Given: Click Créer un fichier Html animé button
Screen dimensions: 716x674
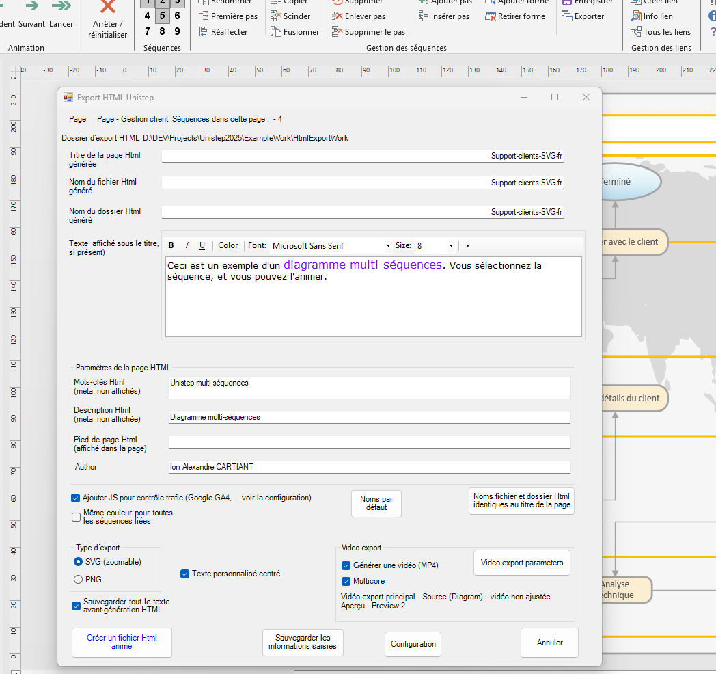Looking at the screenshot, I should click(x=122, y=642).
